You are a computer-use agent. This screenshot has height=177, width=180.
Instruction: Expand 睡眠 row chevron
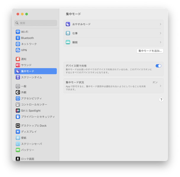(x=160, y=42)
